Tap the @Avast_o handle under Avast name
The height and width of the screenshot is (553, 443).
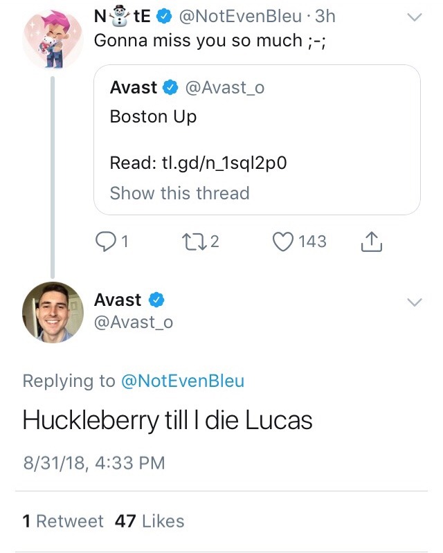[134, 322]
